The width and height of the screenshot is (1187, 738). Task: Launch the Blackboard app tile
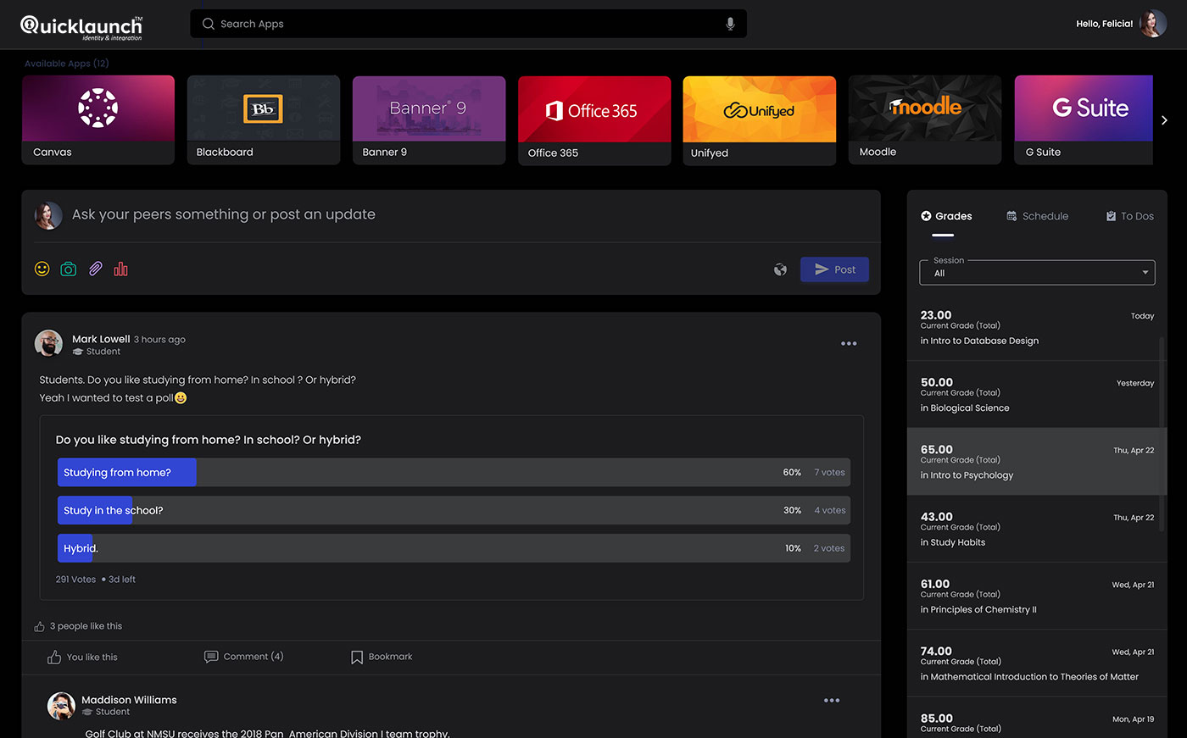[264, 119]
